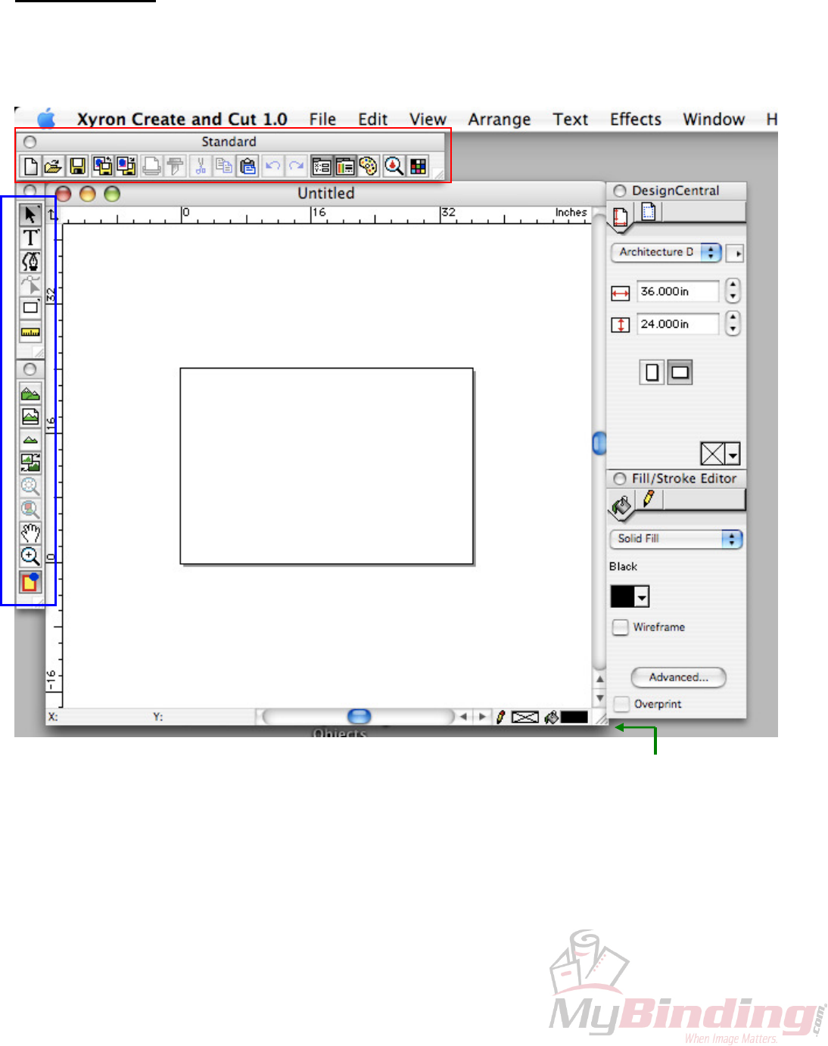The width and height of the screenshot is (828, 1046).
Task: Open the Arrange menu
Action: click(x=500, y=120)
